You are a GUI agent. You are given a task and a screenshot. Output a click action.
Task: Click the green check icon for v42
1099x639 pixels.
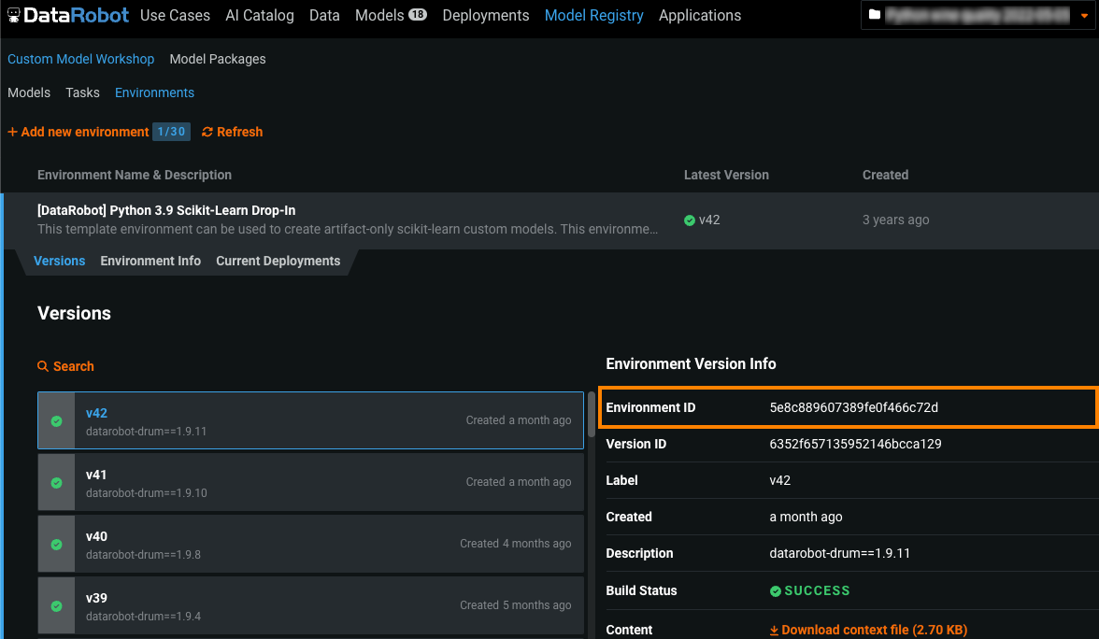(x=56, y=421)
